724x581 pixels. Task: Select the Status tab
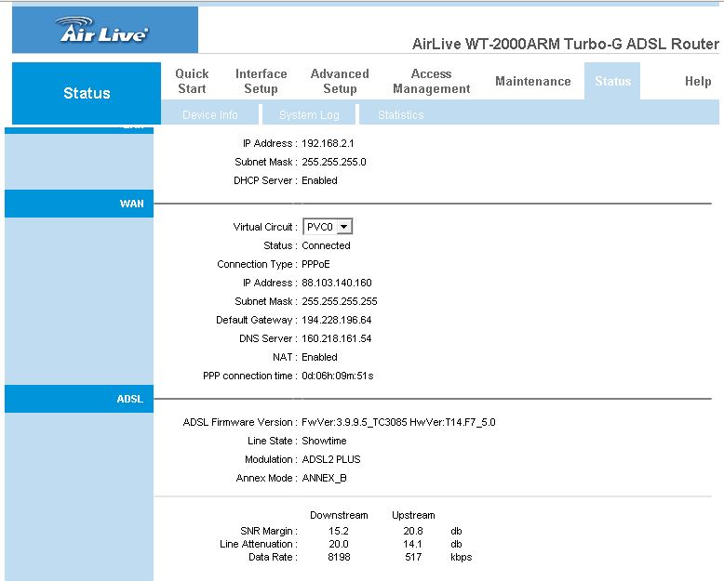coord(612,81)
